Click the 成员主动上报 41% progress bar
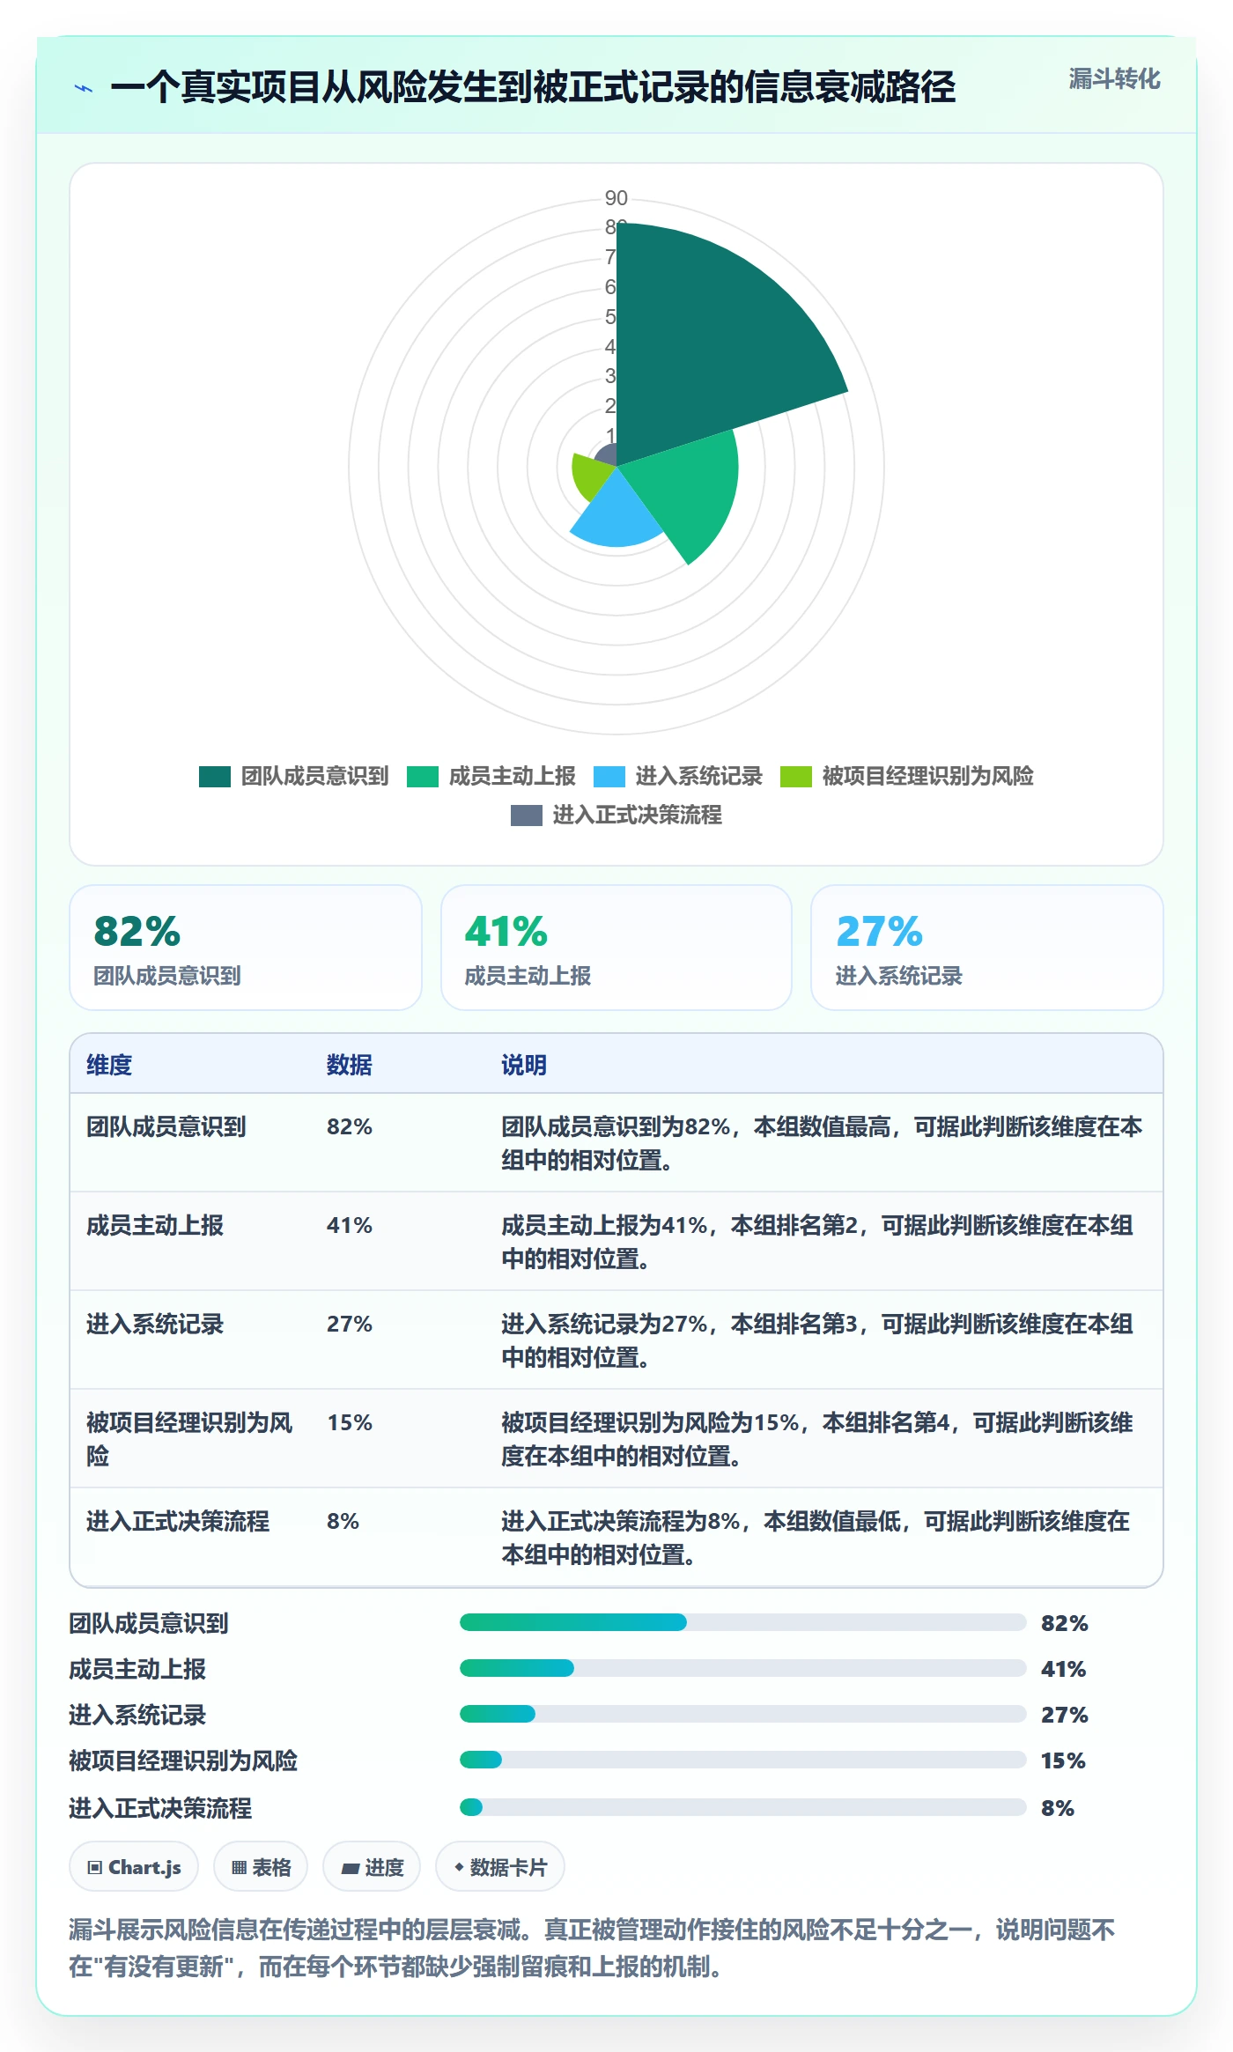The image size is (1233, 2052). click(743, 1668)
